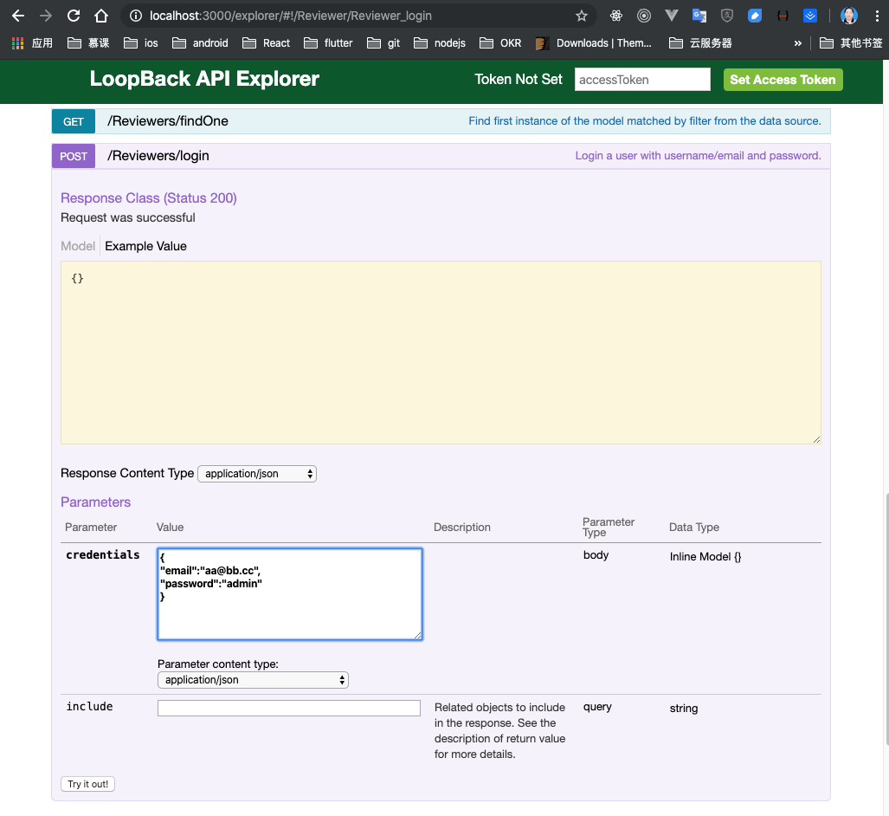
Task: Click the accessToken input field
Action: click(642, 80)
